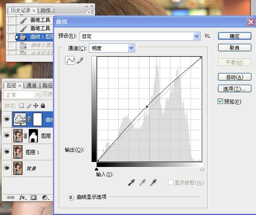This screenshot has width=256, height=215.
Task: Pick the black point eyedropper
Action: point(132,182)
